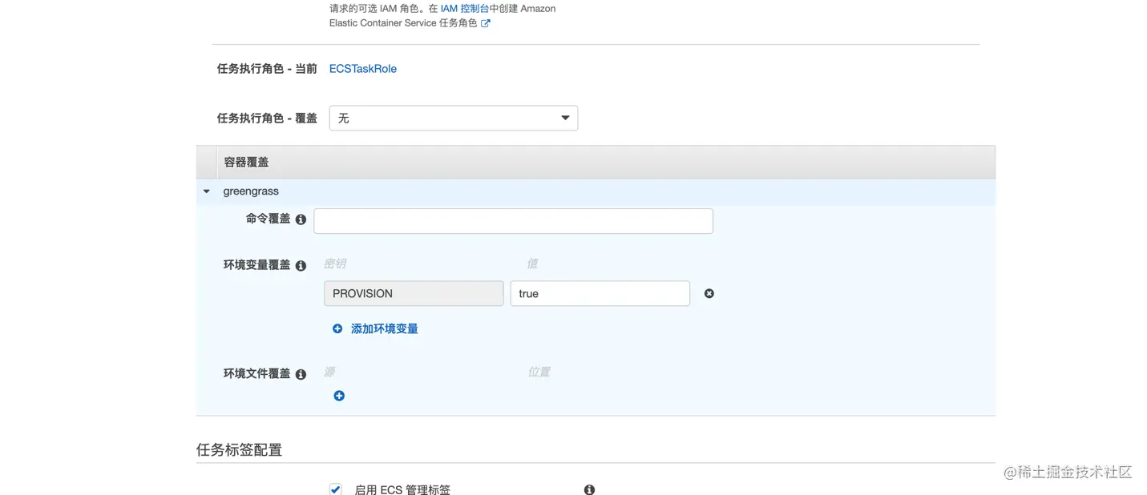Click the PROVISION key field
1147x495 pixels.
(414, 293)
